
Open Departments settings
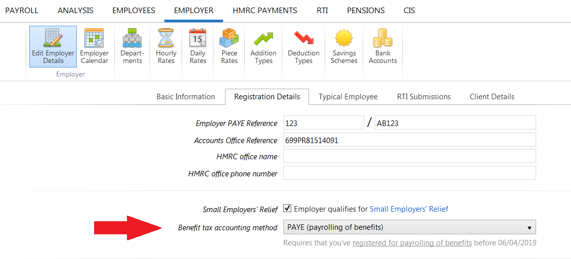pyautogui.click(x=132, y=46)
